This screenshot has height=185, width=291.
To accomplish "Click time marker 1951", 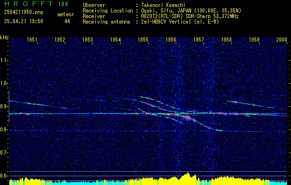I will click(32, 39).
